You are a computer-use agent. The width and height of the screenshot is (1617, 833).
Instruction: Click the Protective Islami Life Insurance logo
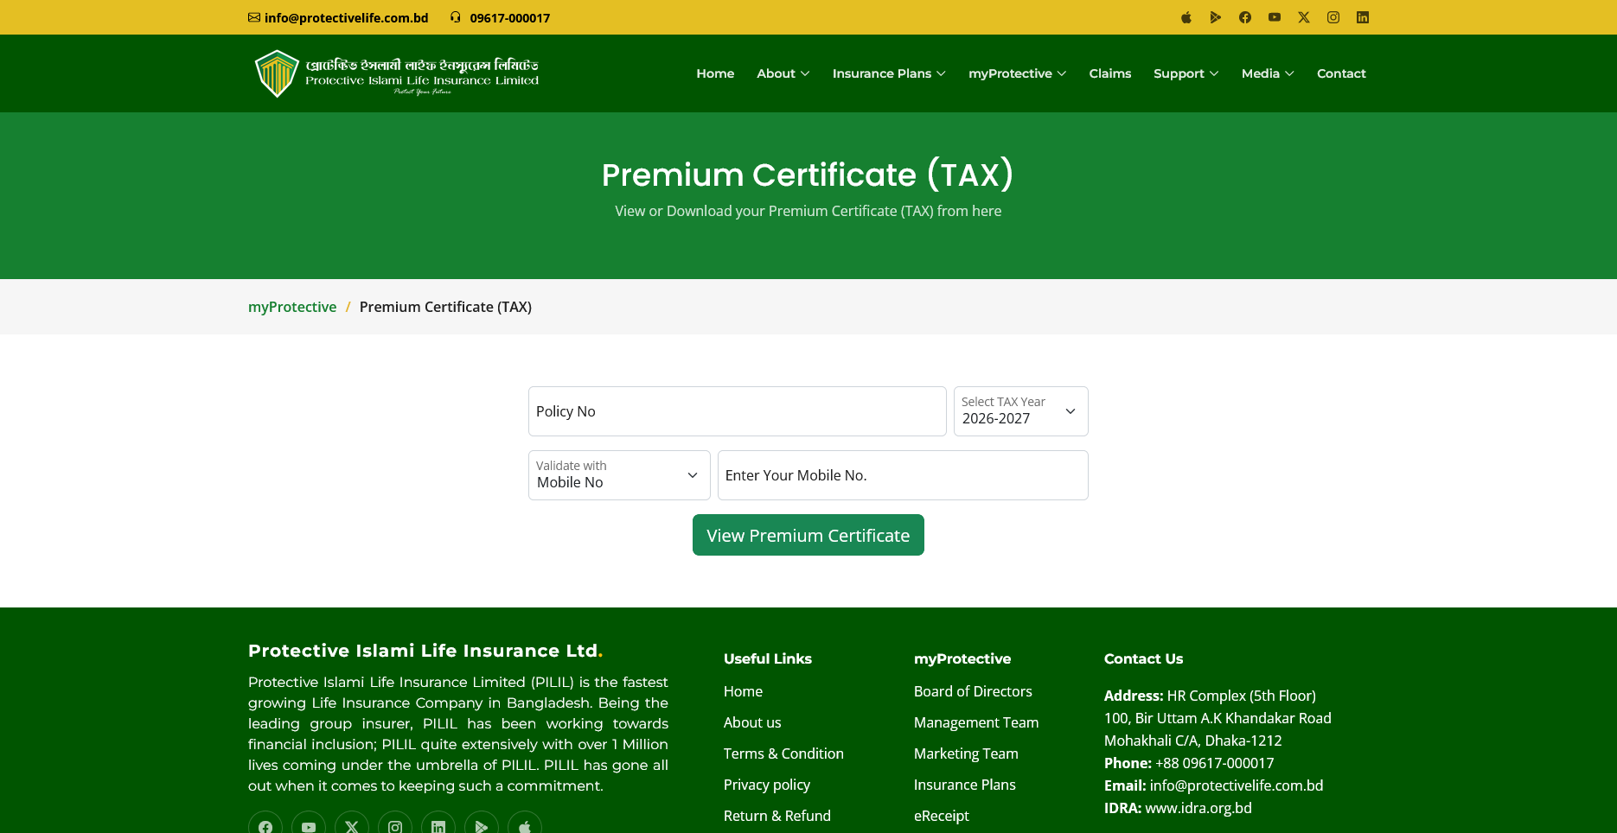(x=397, y=73)
